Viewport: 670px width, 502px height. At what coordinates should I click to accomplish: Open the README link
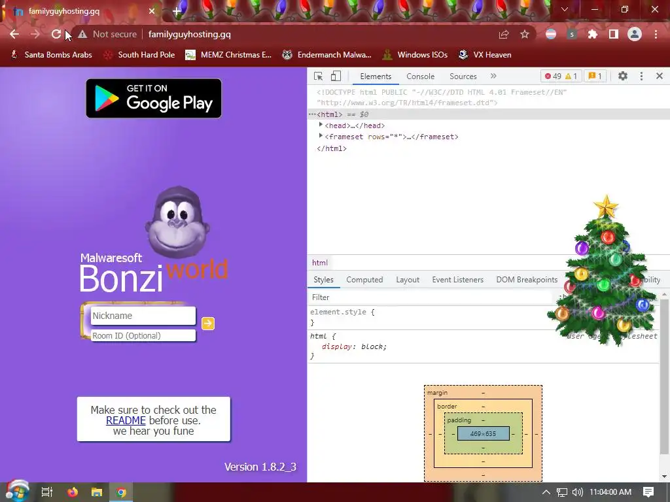point(126,420)
